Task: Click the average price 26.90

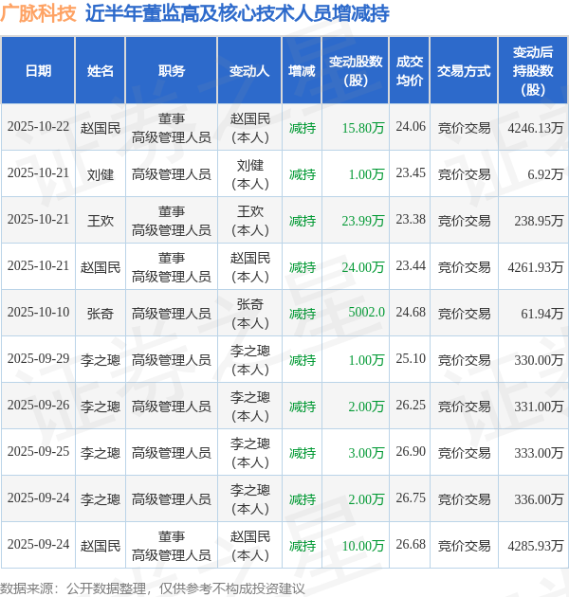Action: [x=411, y=452]
